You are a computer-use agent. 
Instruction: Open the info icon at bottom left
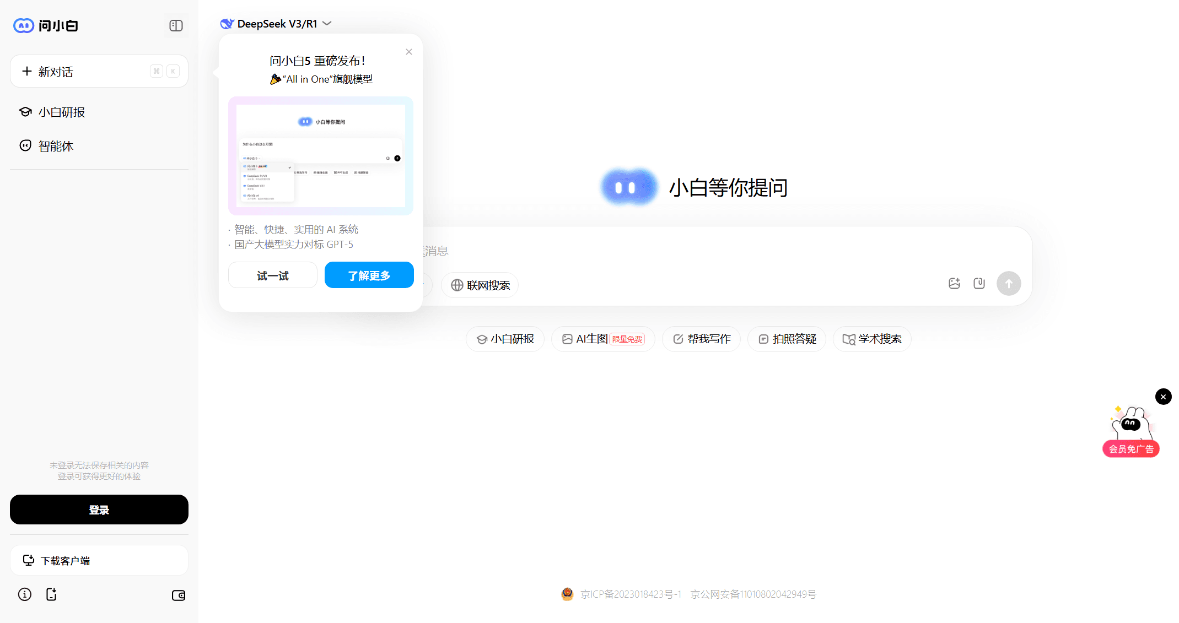24,594
